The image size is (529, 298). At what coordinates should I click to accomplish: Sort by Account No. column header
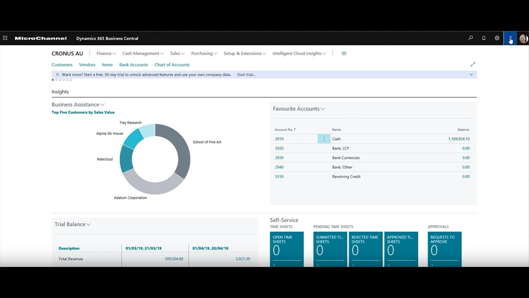point(285,130)
